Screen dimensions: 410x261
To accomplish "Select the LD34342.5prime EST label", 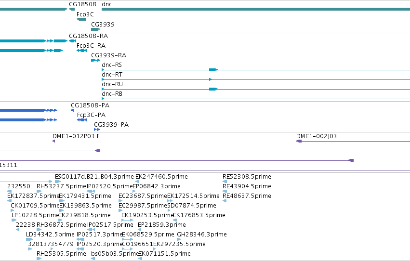I will tap(50, 235).
